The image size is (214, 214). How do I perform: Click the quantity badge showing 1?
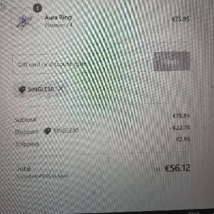point(37,8)
